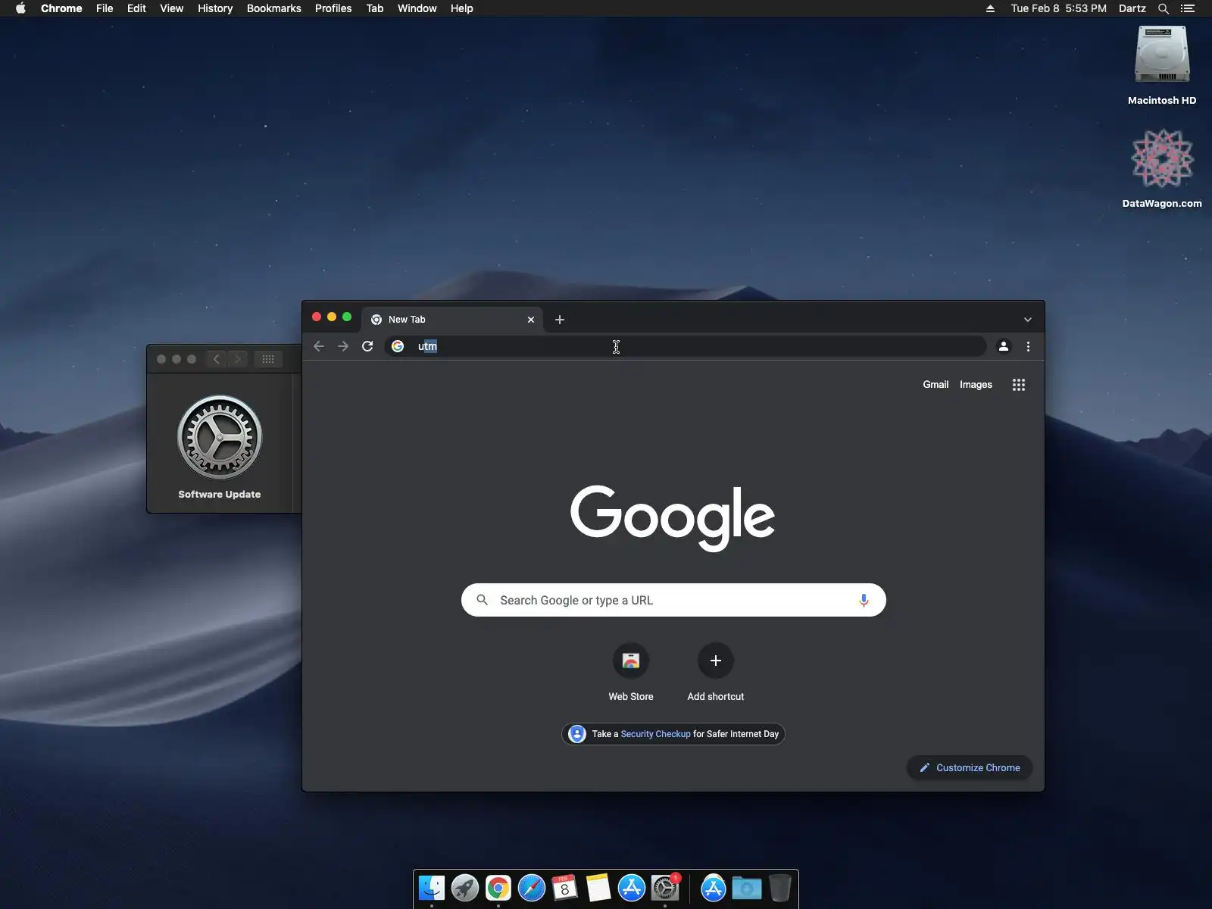Open the History menu
Image resolution: width=1212 pixels, height=909 pixels.
[x=215, y=8]
